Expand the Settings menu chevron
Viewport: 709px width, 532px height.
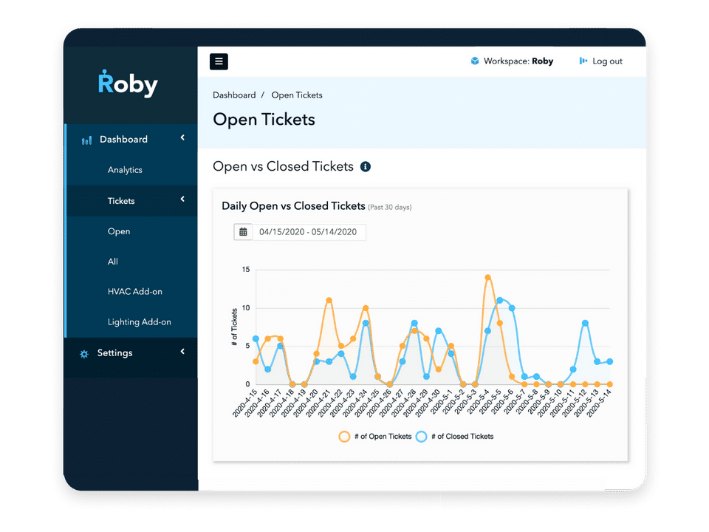pyautogui.click(x=182, y=352)
